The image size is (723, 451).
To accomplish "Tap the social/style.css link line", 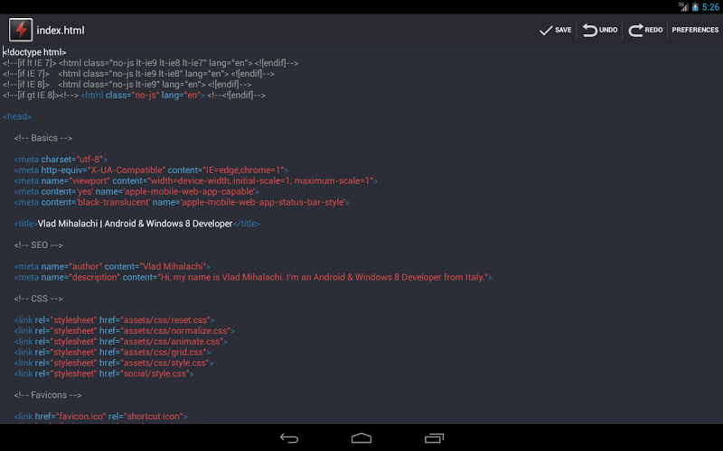I will [x=104, y=373].
